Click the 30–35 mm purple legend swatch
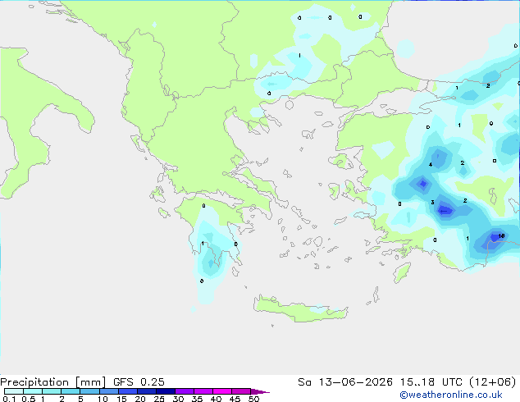The height and width of the screenshot is (402, 520). coord(184,391)
